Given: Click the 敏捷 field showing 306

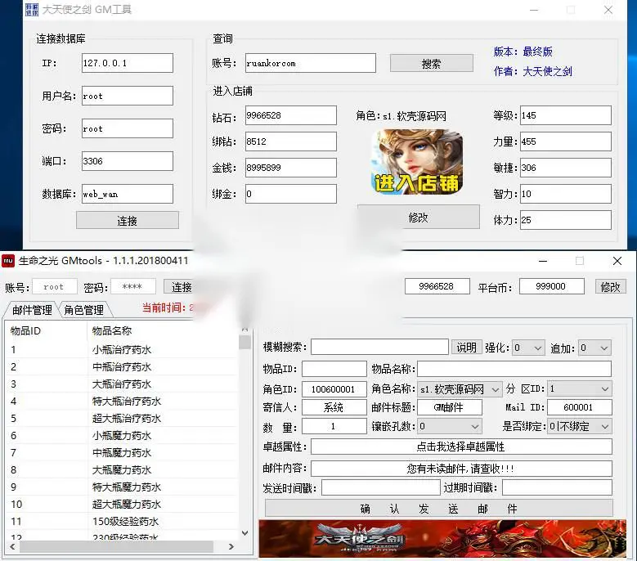Looking at the screenshot, I should point(566,168).
